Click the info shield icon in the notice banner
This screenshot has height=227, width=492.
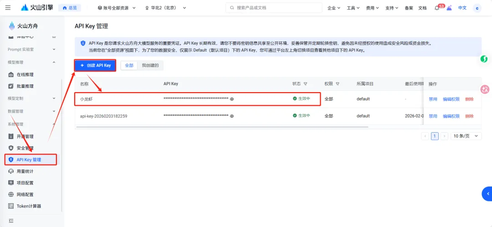click(x=83, y=43)
